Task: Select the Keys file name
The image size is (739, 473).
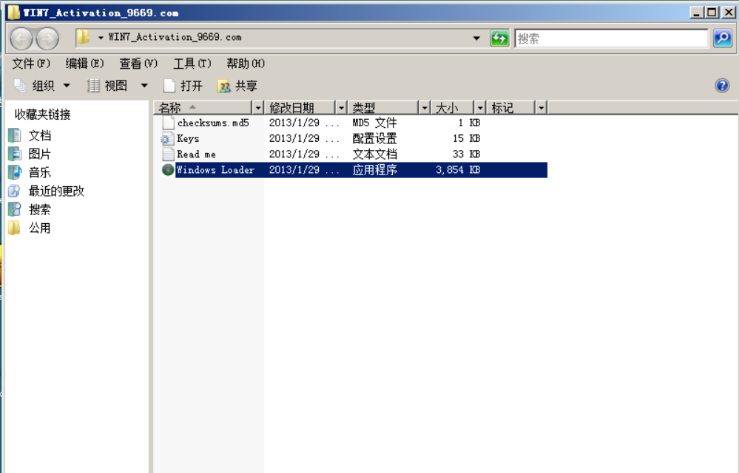Action: 188,138
